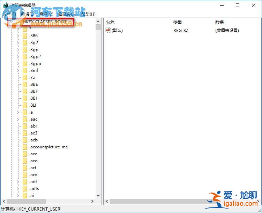This screenshot has width=262, height=213.
Task: Click the .ac3 folder icon
Action: (25, 133)
